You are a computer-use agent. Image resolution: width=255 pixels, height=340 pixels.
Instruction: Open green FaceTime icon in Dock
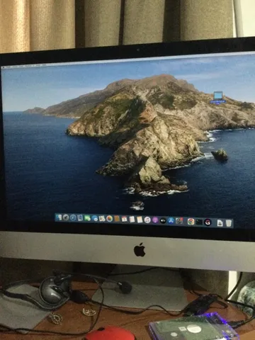coord(87,218)
